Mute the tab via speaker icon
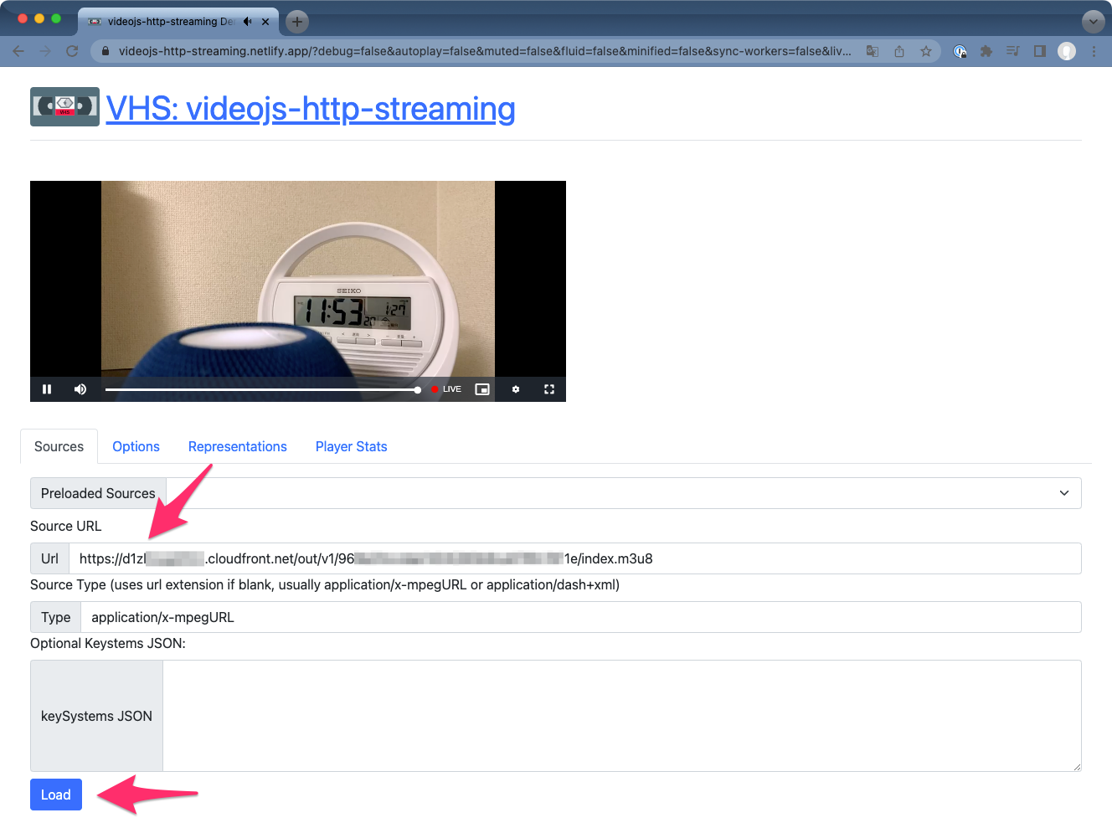This screenshot has width=1112, height=823. click(248, 22)
